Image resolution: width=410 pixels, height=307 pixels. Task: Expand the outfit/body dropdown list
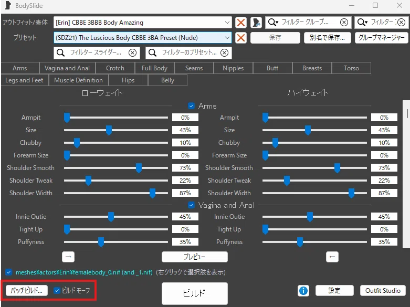pyautogui.click(x=227, y=23)
